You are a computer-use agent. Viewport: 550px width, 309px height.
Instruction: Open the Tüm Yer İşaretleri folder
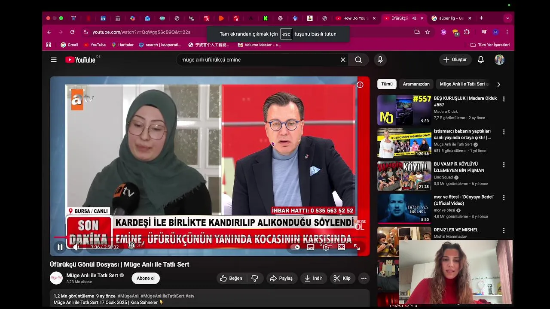pos(490,45)
